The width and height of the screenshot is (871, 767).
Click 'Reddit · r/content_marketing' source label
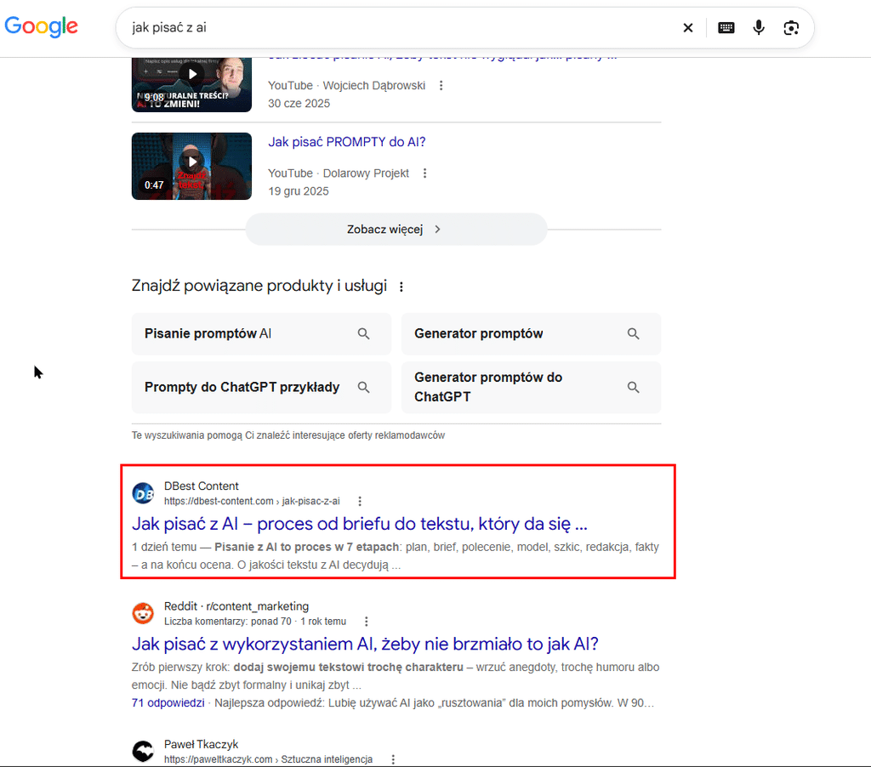(236, 606)
